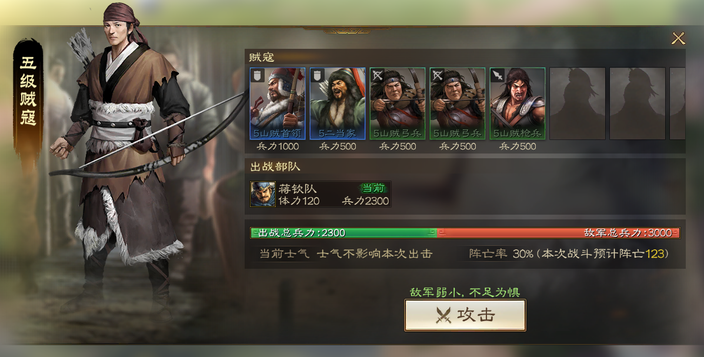Click the 攻击 attack button

465,315
